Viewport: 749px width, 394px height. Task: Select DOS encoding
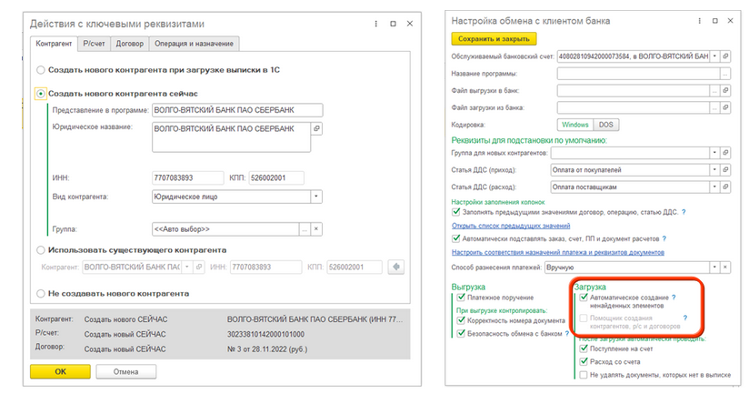605,125
